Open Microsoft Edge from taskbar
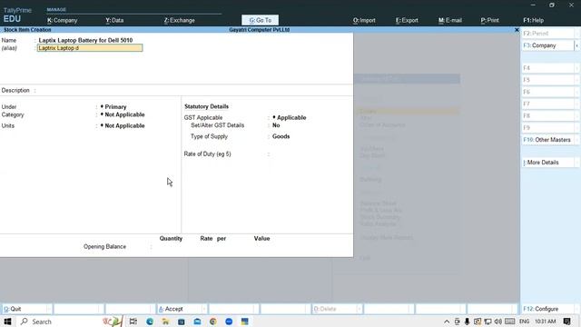 [x=150, y=322]
